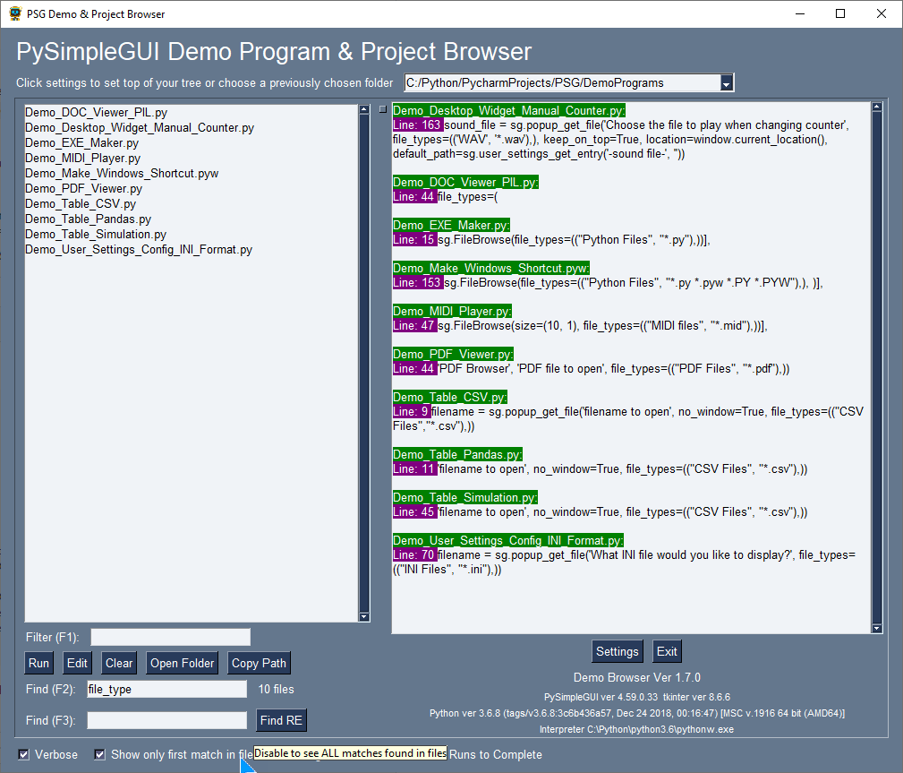Click green header Demo_MIDI_Player.py: in results
The height and width of the screenshot is (773, 903).
pos(452,312)
